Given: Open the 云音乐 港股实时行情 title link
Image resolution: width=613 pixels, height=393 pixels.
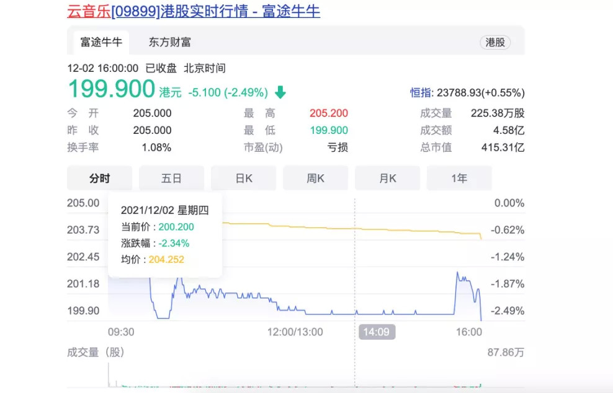Looking at the screenshot, I should click(x=194, y=11).
